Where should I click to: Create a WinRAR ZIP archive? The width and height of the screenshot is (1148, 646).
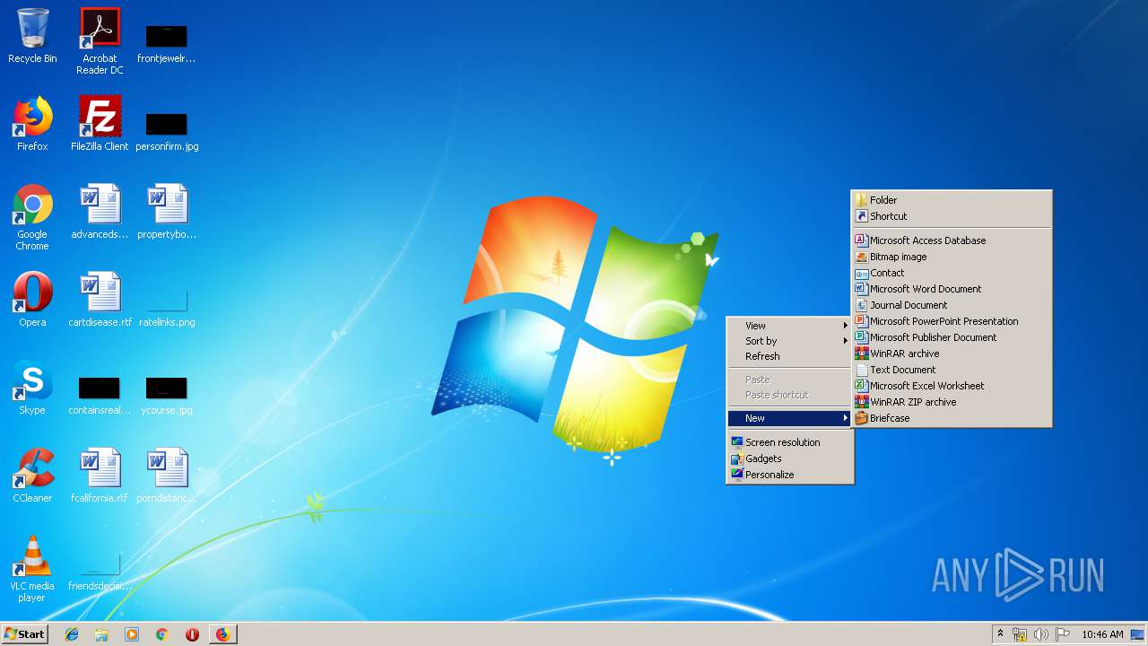pyautogui.click(x=951, y=402)
